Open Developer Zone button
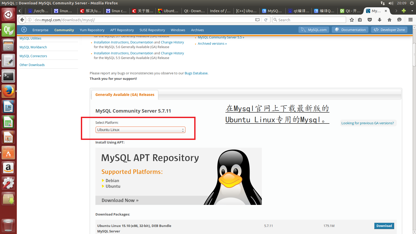 pos(389,30)
